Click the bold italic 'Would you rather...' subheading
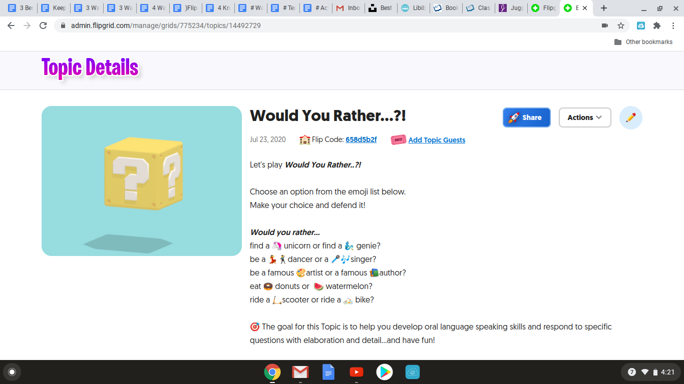Viewport: 684px width, 384px height. pos(285,232)
